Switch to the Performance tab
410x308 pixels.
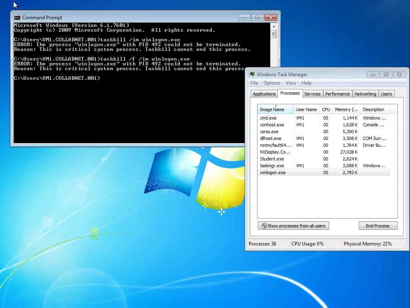tap(337, 94)
